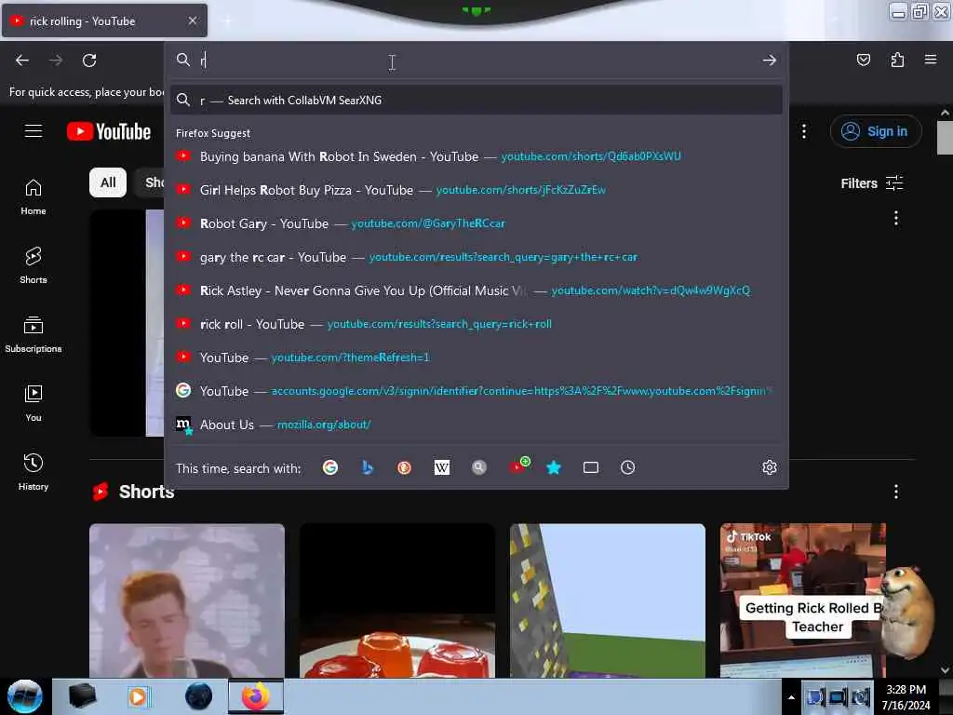Open 'Robot Gary - YouTube' suggestion
The height and width of the screenshot is (715, 953).
[x=476, y=223]
